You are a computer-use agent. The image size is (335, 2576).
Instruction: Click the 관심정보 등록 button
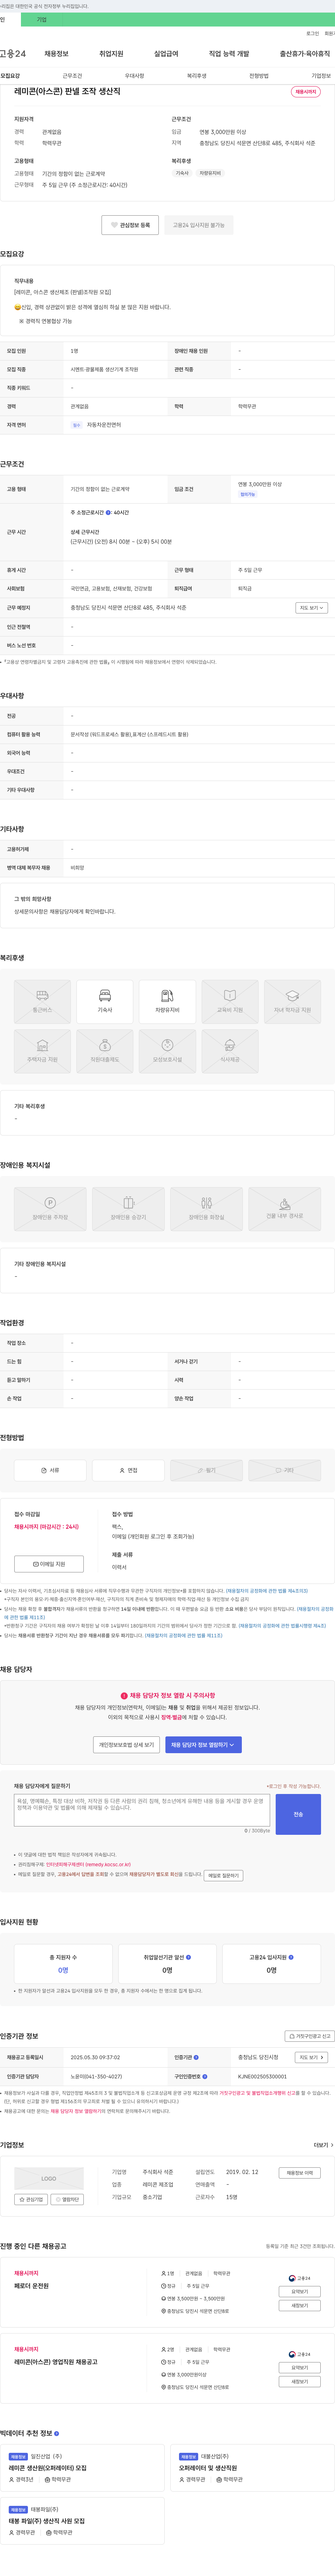tap(130, 225)
